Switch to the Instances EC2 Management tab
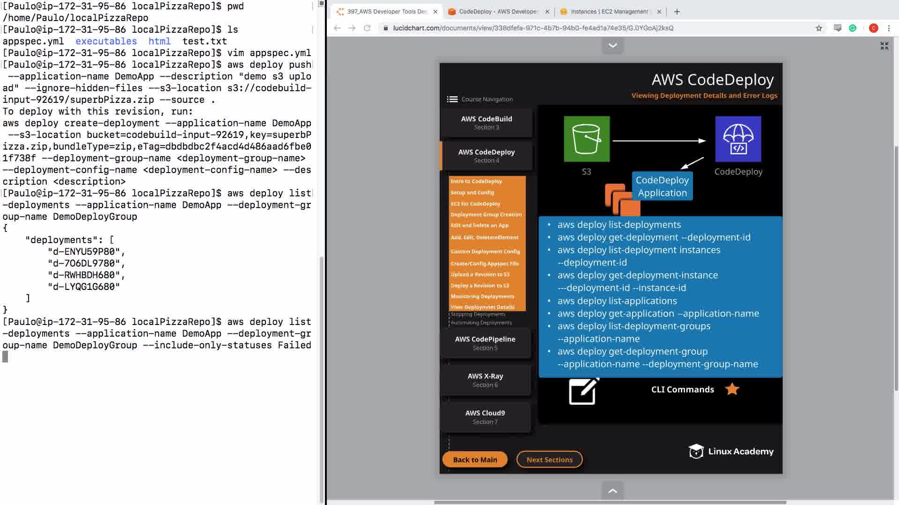Screen dimensions: 899x505 [609, 12]
